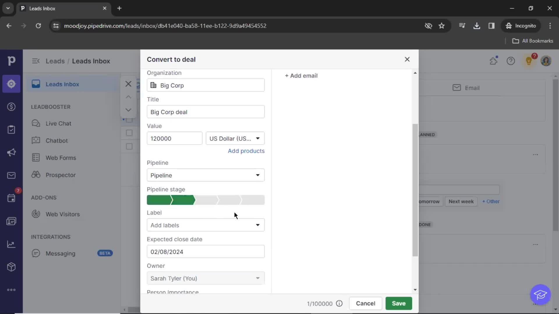Click the Expected close date input field

click(x=205, y=251)
